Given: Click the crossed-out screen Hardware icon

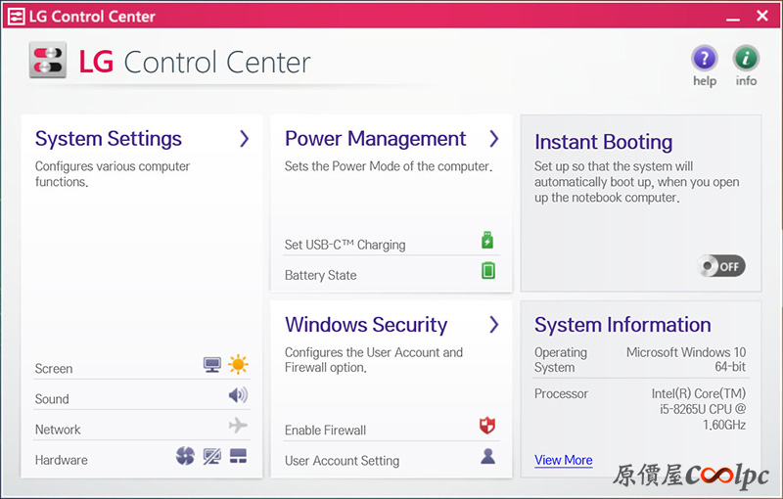Looking at the screenshot, I should pos(212,456).
